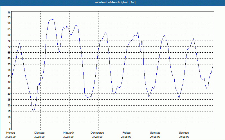Click the humidity curve's highest peak near 93%

[x=53, y=20]
